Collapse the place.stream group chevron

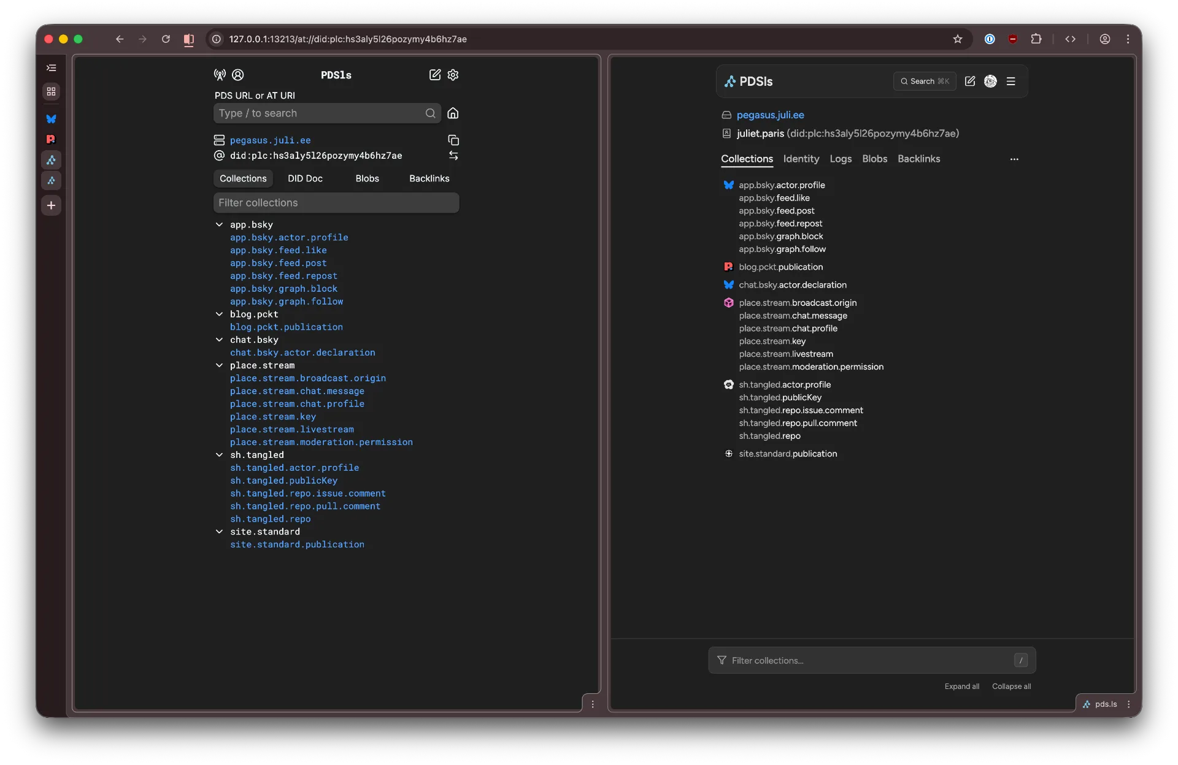[219, 365]
